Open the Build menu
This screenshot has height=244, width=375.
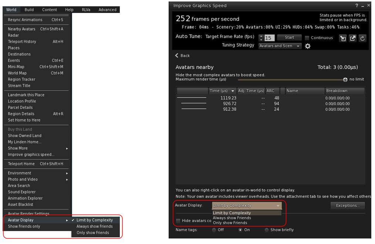(x=29, y=10)
